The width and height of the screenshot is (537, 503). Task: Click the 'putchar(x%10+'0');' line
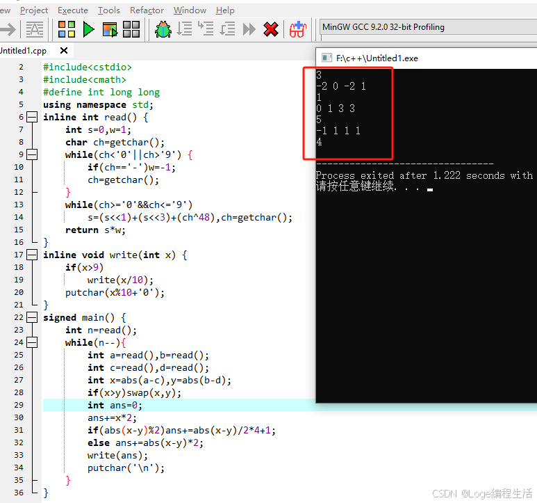[x=115, y=292]
